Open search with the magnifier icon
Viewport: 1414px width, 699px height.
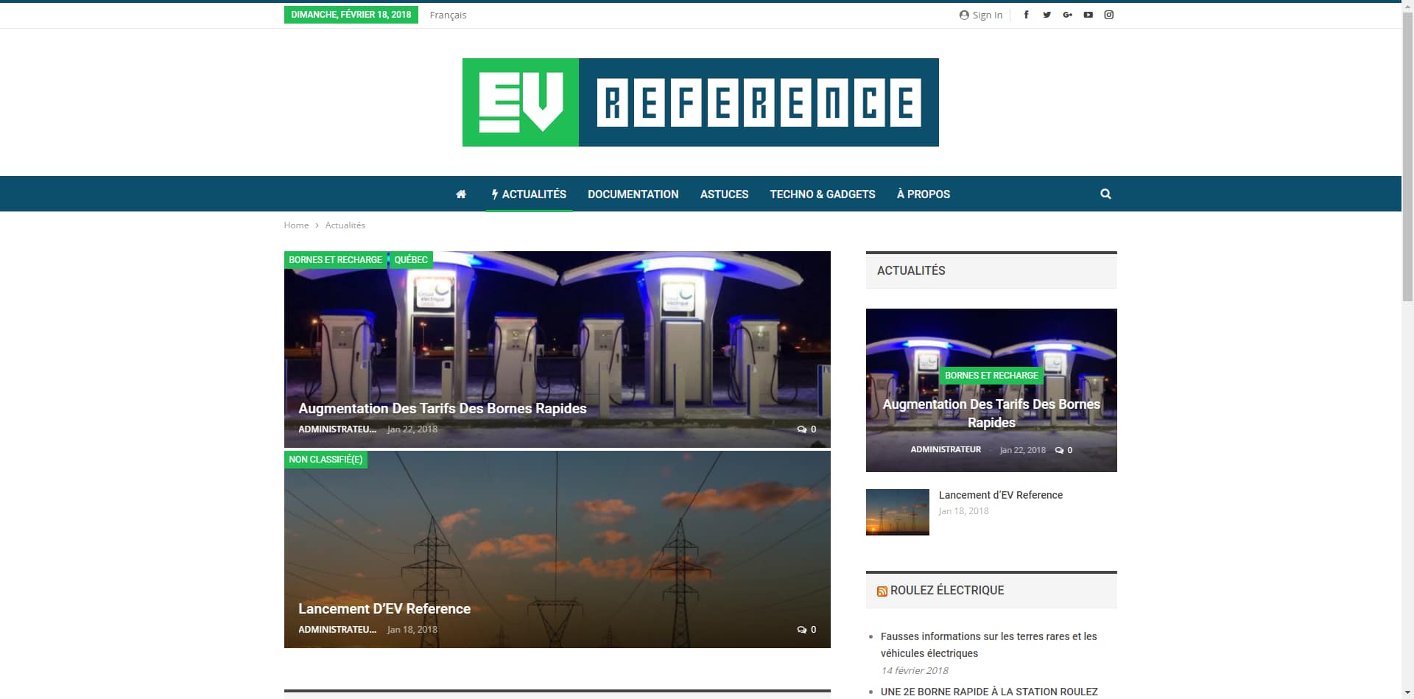tap(1105, 194)
